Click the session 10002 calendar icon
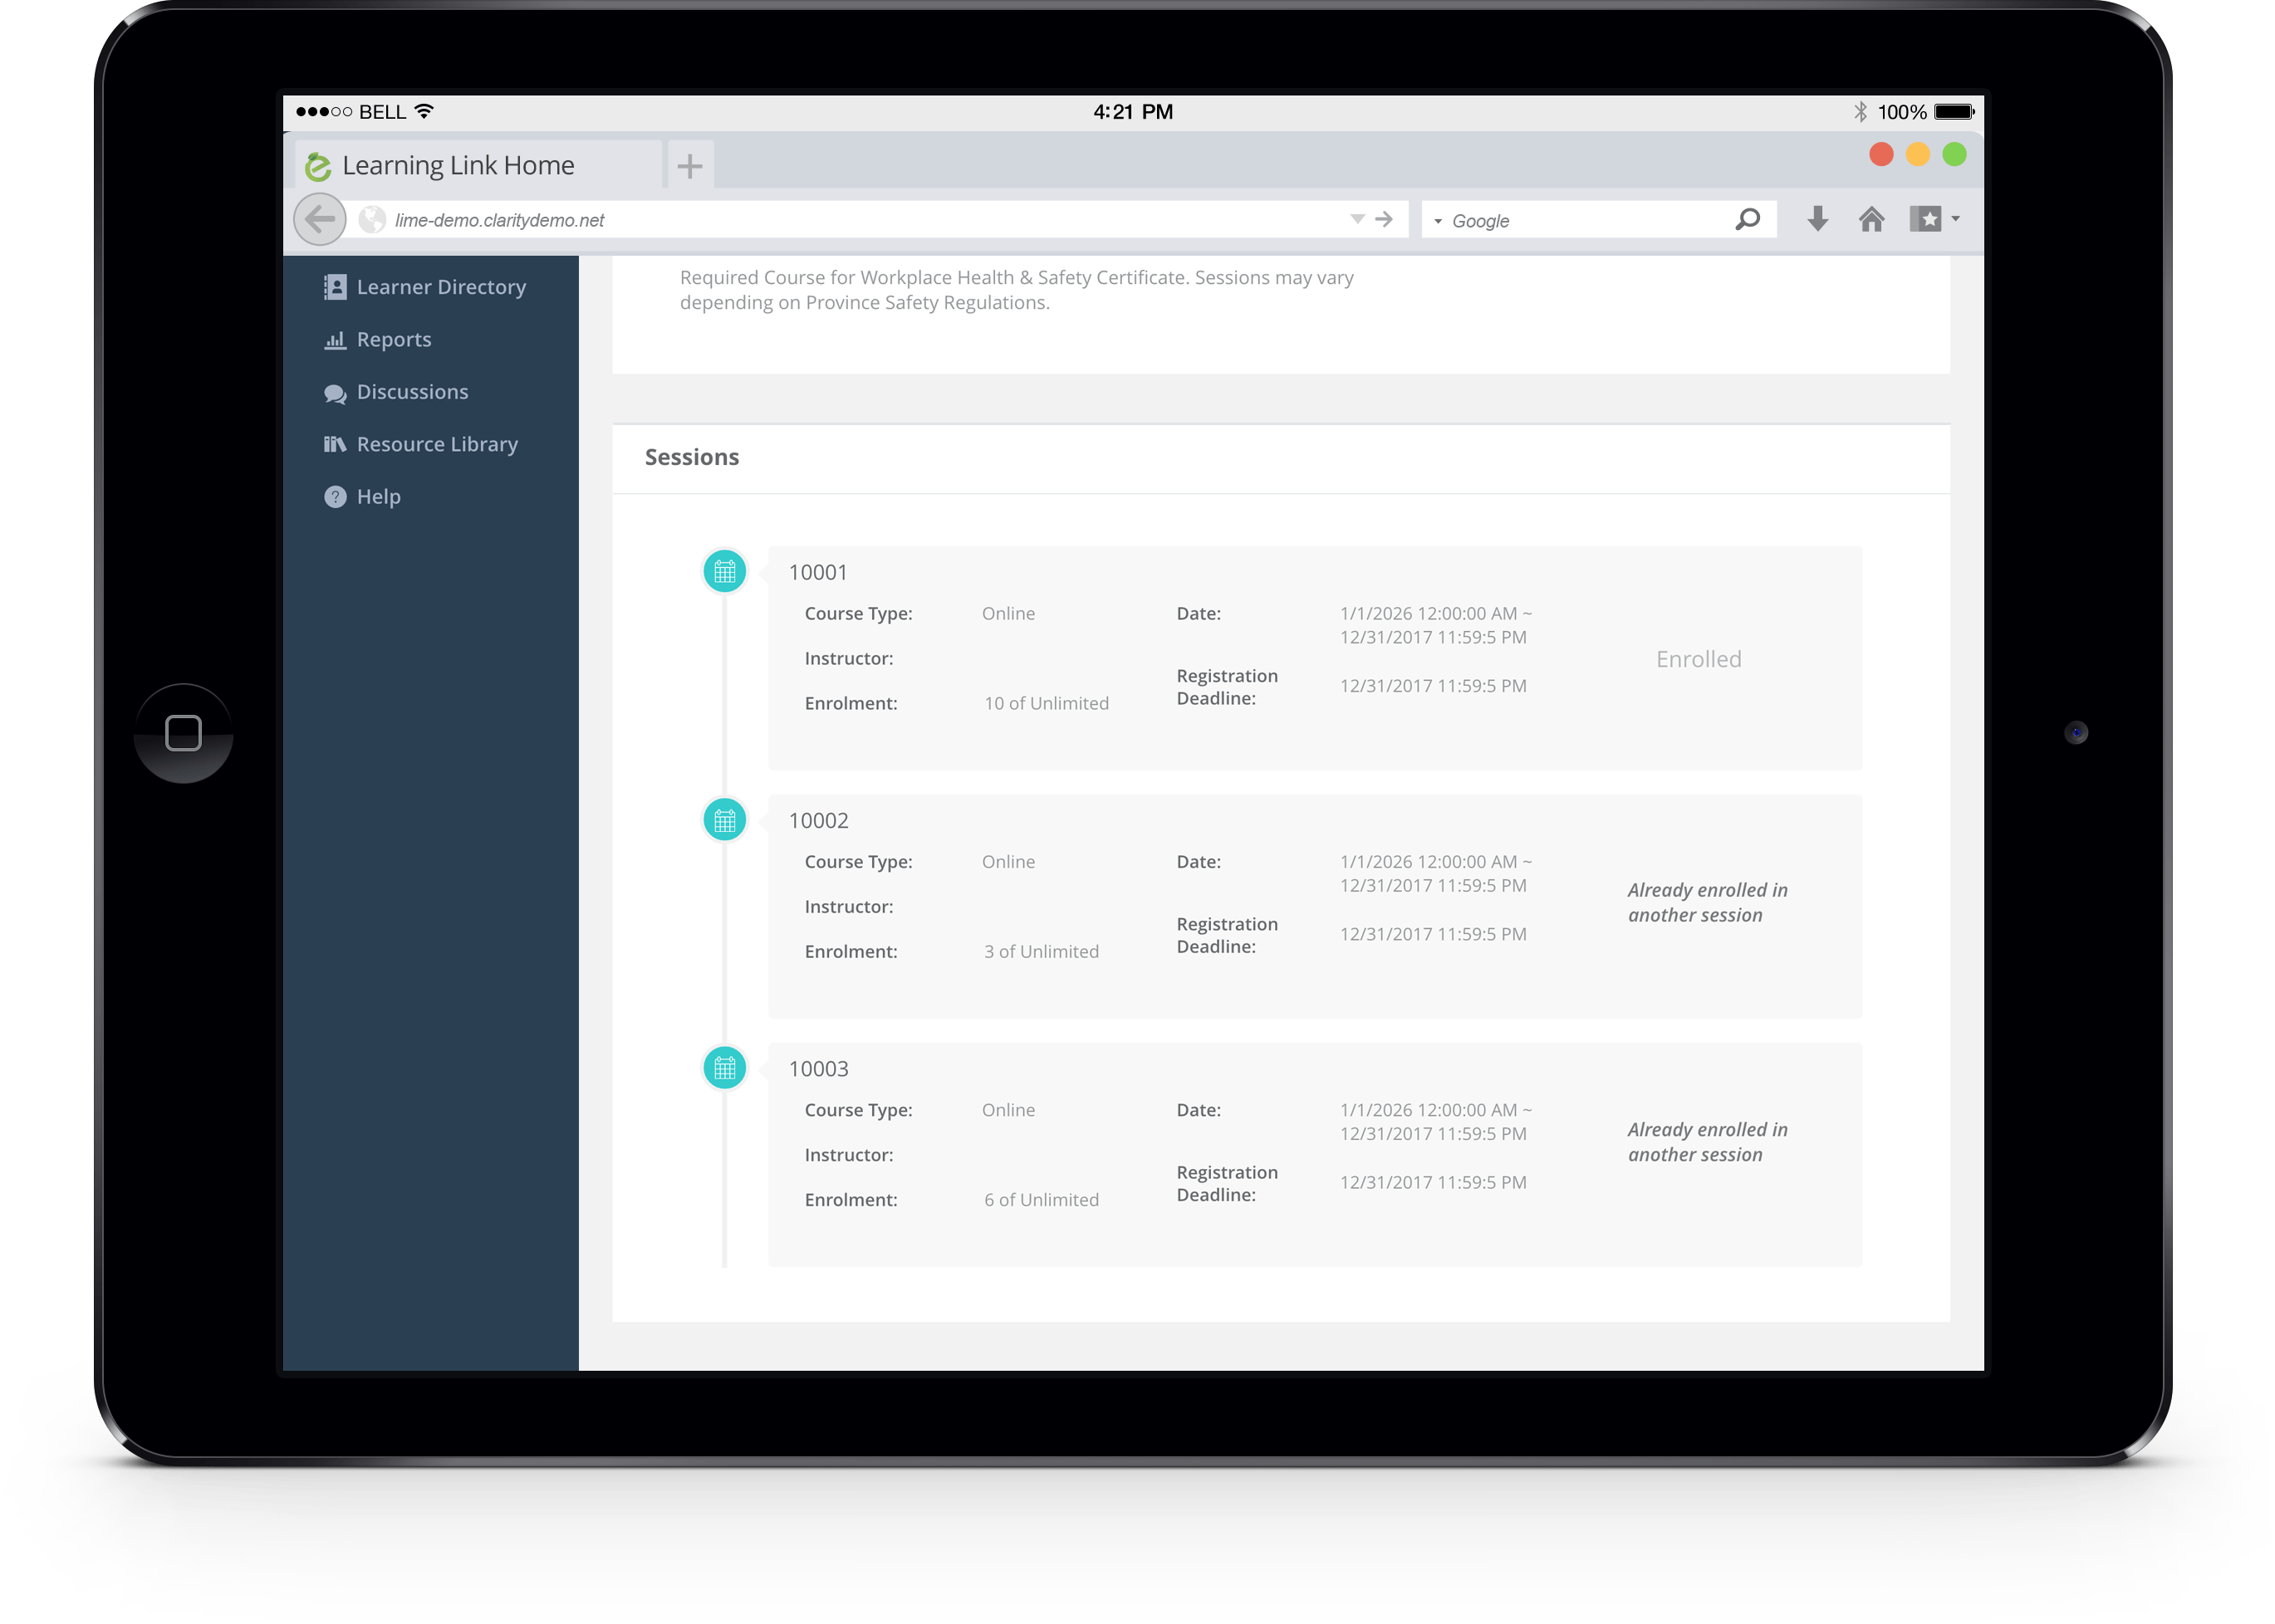Image resolution: width=2275 pixels, height=1624 pixels. [724, 821]
